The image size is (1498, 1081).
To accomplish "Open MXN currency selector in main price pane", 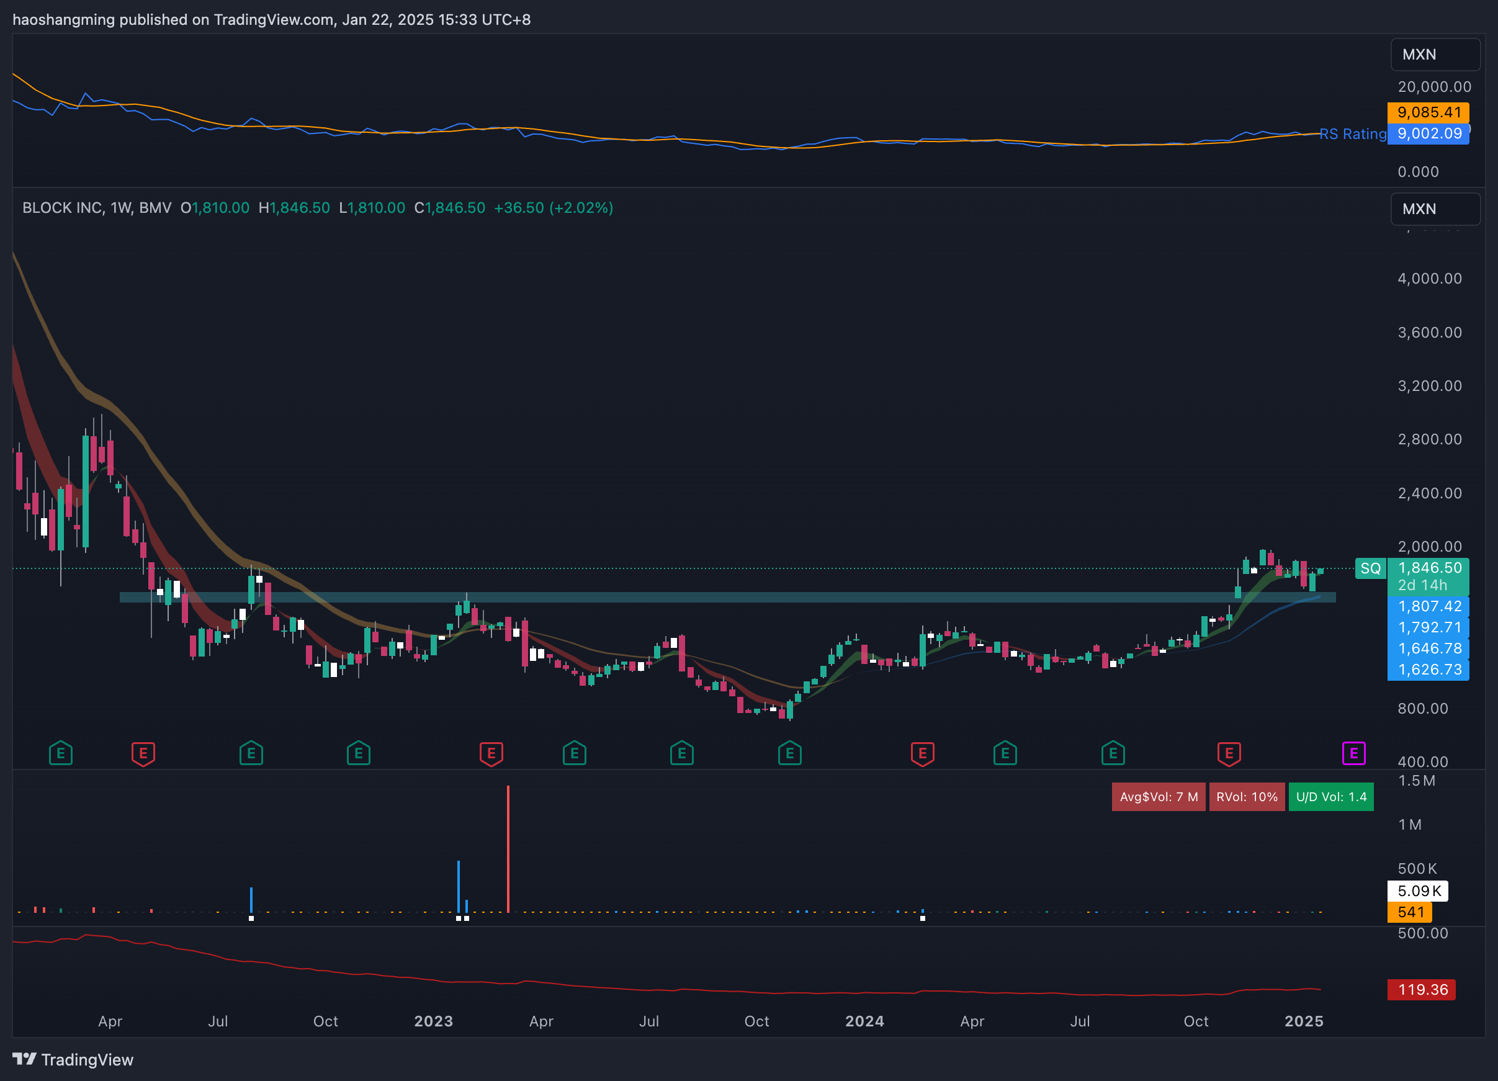I will pyautogui.click(x=1435, y=209).
